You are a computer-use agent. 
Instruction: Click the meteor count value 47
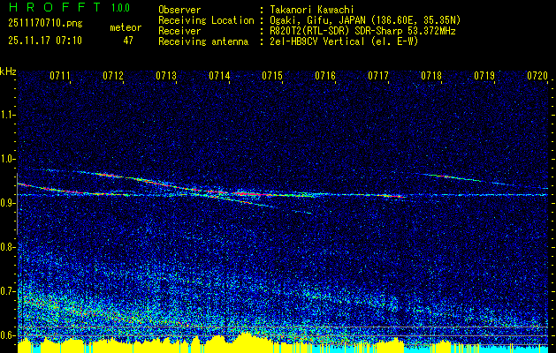128,41
